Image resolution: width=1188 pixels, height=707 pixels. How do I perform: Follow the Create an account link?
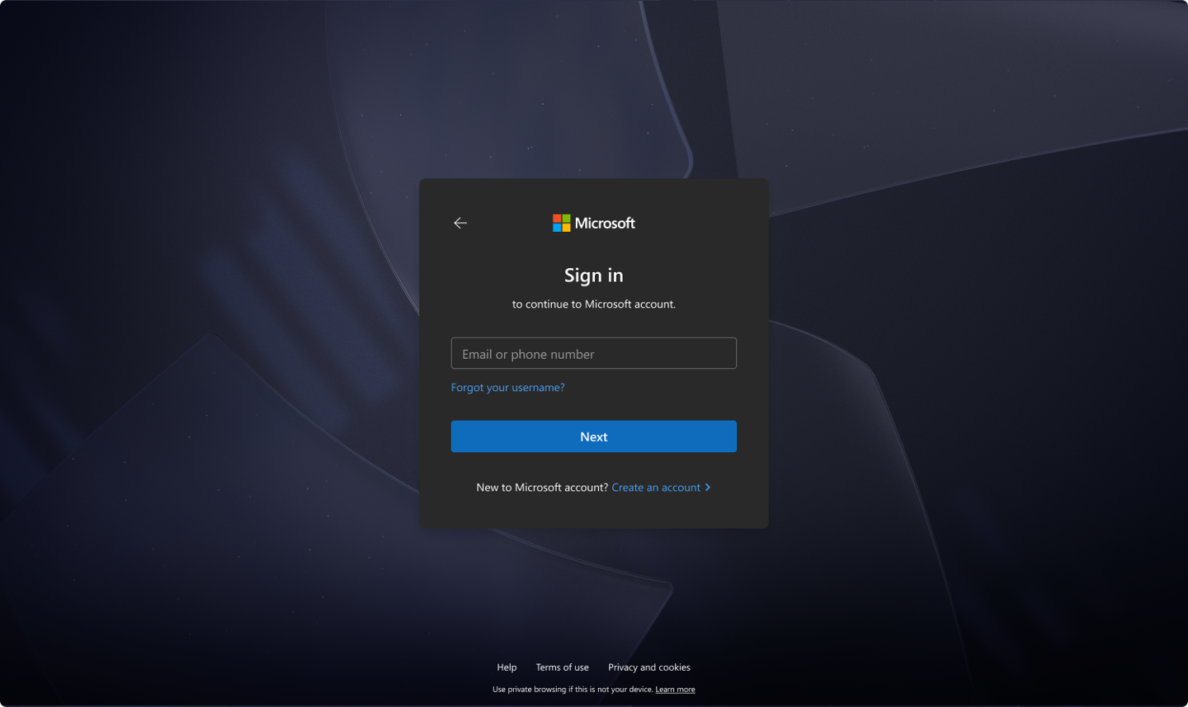[x=656, y=488]
